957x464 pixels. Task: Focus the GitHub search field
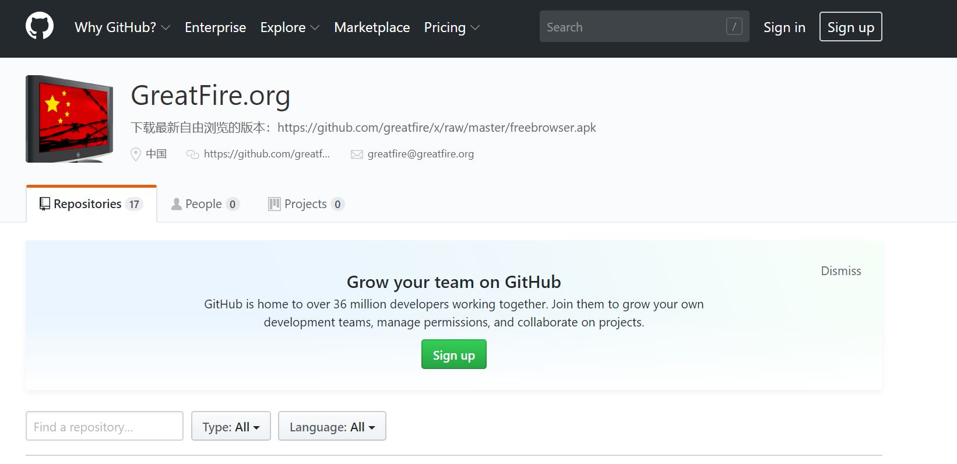644,26
